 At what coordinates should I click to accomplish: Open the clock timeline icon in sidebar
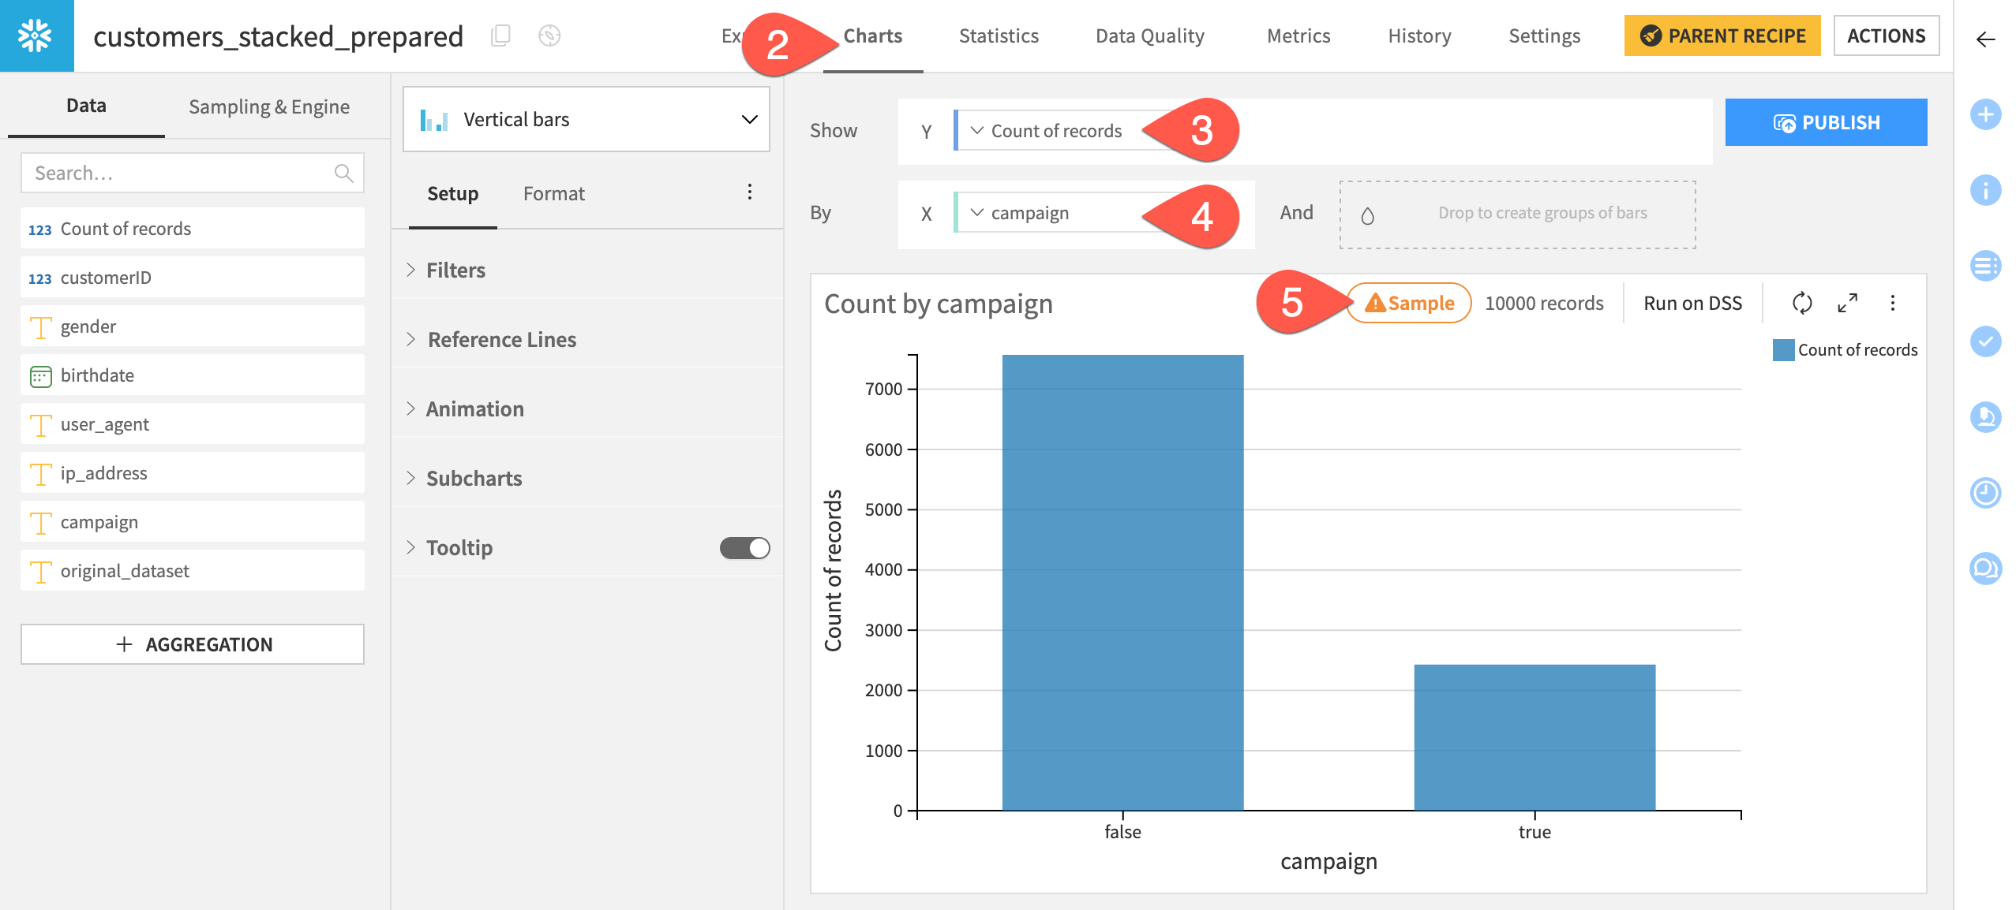[1985, 493]
